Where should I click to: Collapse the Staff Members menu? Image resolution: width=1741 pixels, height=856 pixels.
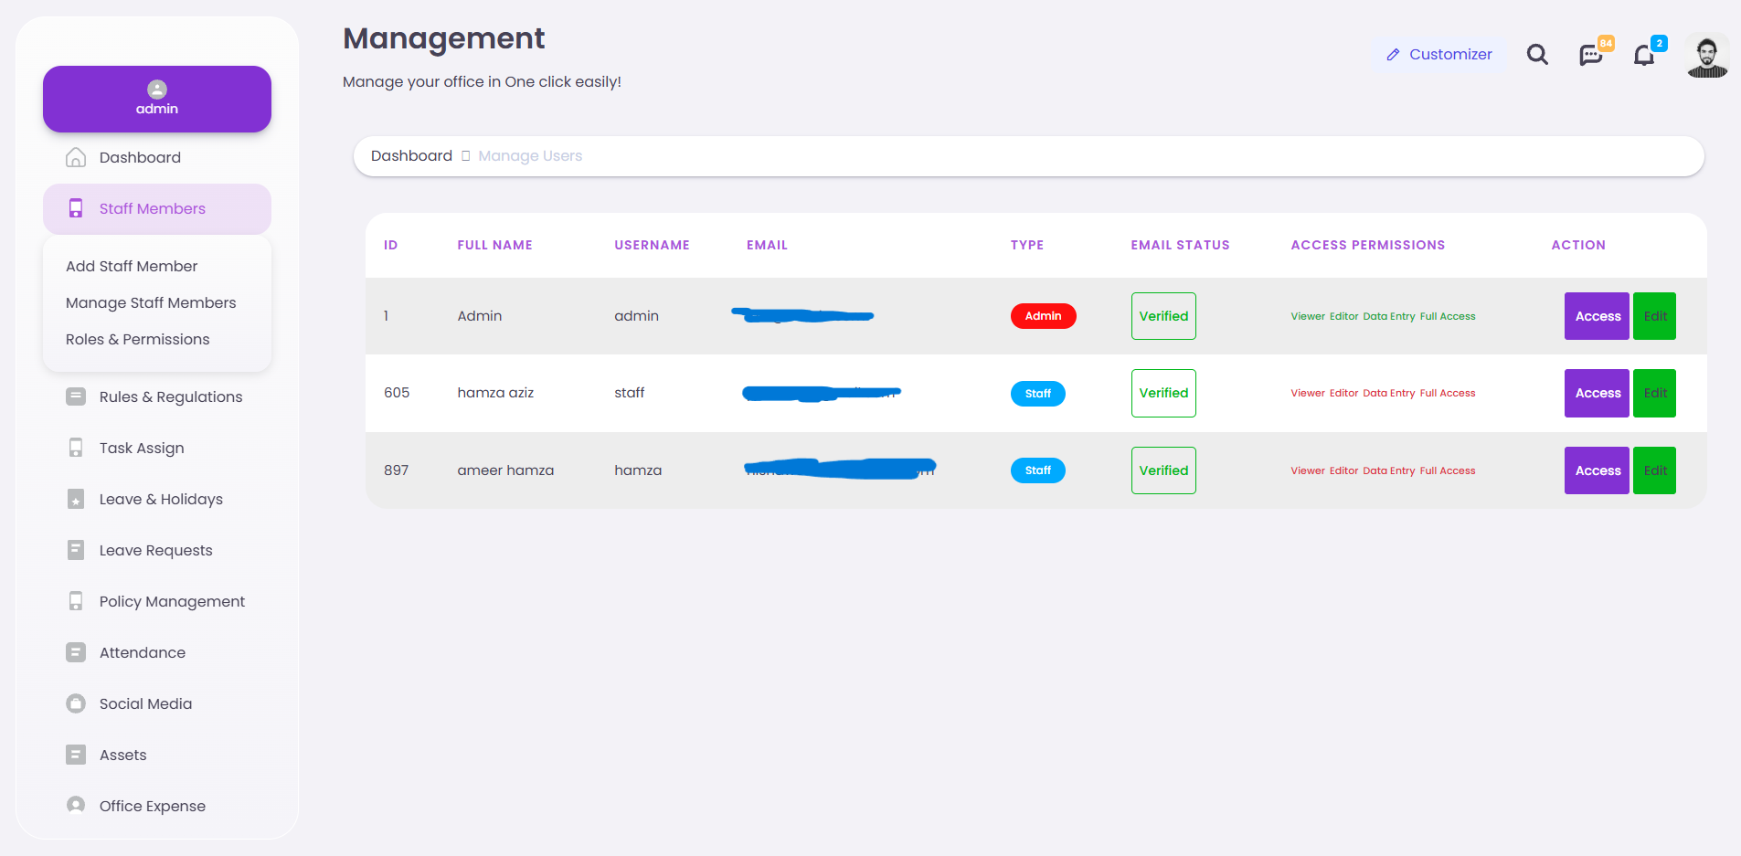point(157,209)
